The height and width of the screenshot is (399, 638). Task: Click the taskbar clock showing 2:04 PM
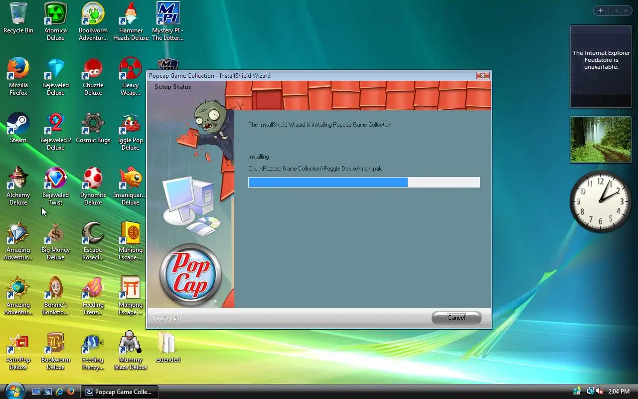(x=619, y=392)
